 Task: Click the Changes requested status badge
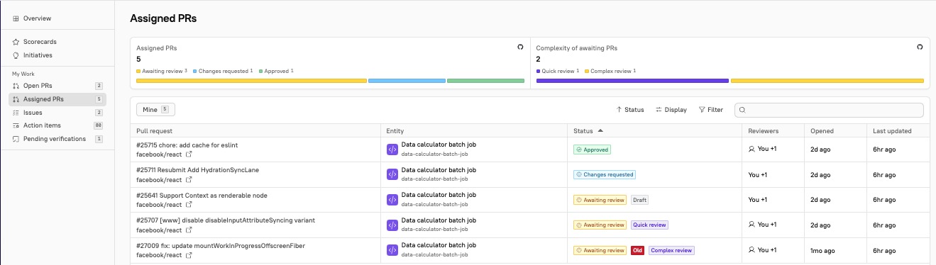pyautogui.click(x=605, y=174)
